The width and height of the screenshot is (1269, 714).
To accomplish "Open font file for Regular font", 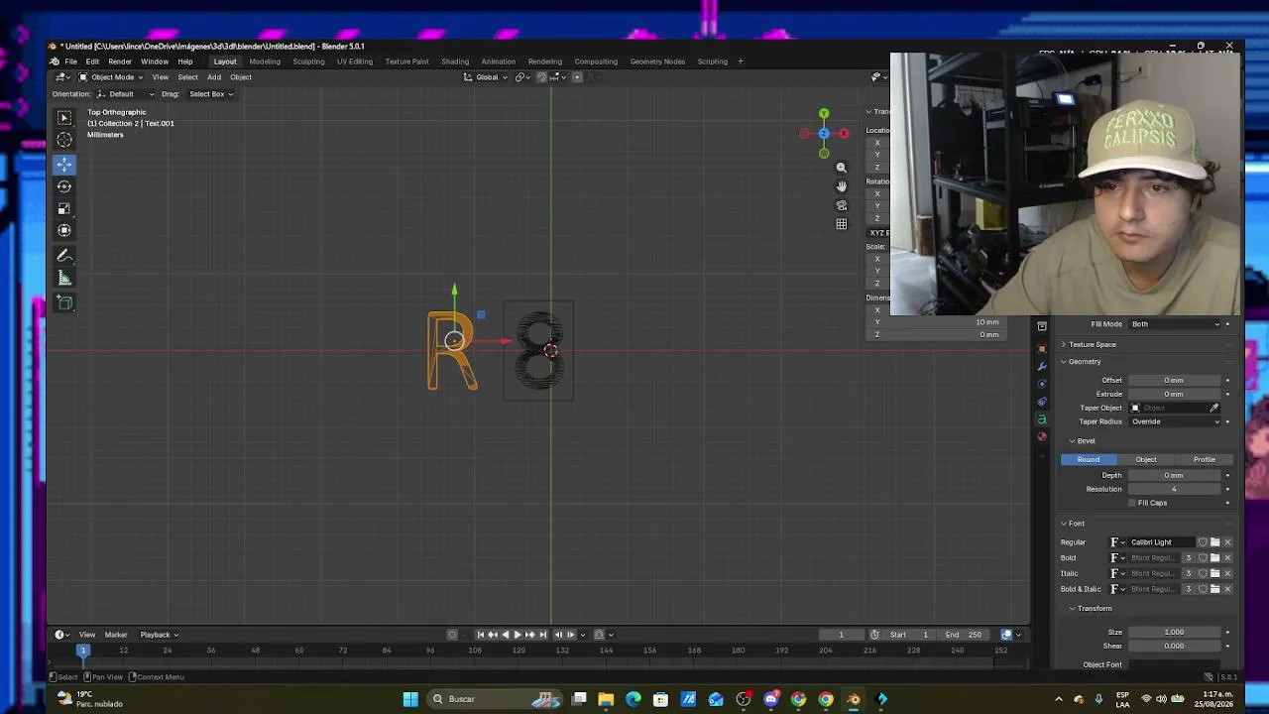I will coord(1215,542).
